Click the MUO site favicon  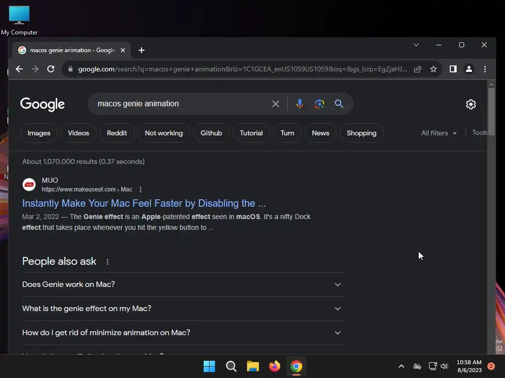click(x=29, y=185)
